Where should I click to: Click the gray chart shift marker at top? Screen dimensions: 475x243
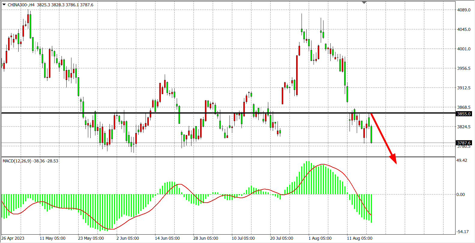(364, 2)
